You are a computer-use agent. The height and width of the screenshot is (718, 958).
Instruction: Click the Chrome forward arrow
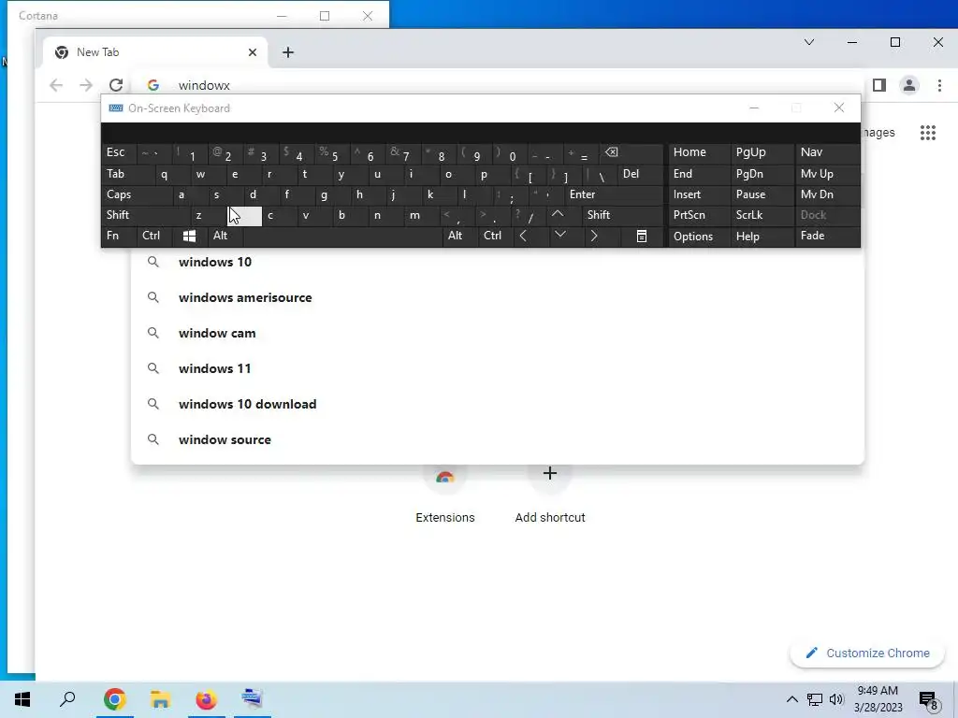pos(86,85)
